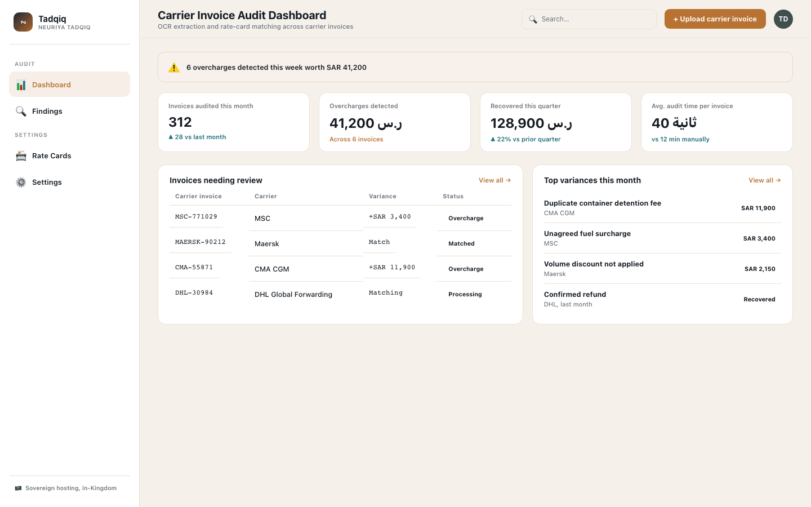
Task: Click the warning triangle icon in alert
Action: (174, 68)
